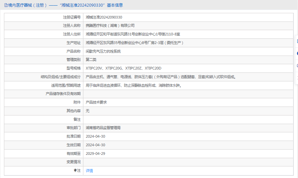The height and width of the screenshot is (178, 298).
Task: Select the intended use text starting with 用于临床促进血液循环
Action: pyautogui.click(x=134, y=85)
